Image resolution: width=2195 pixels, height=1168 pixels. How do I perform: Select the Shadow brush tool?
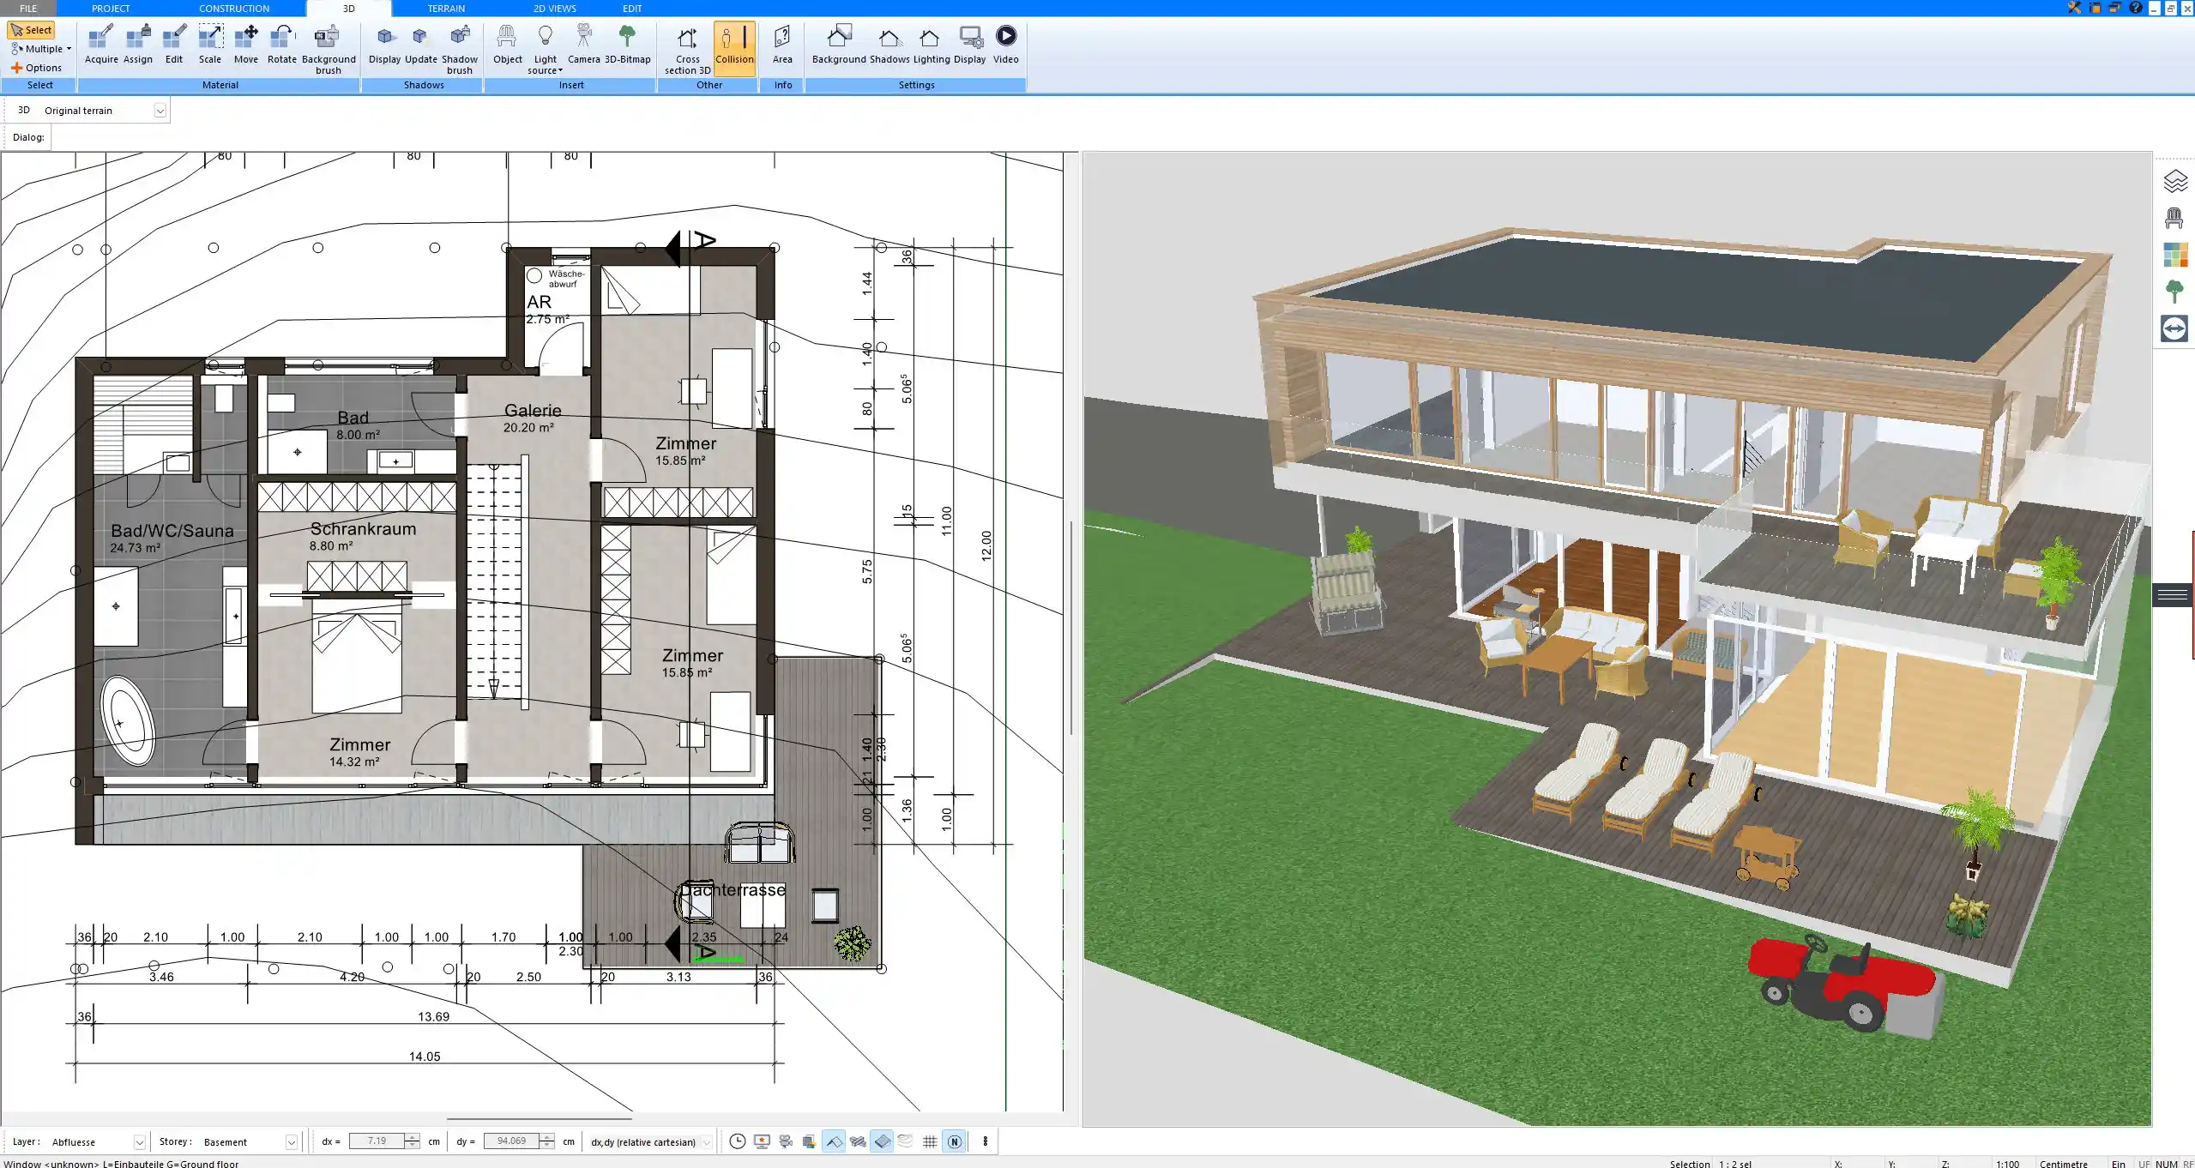point(460,50)
